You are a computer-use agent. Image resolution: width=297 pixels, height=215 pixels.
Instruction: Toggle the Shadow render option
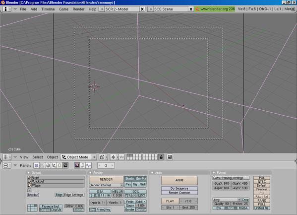[x=129, y=179]
